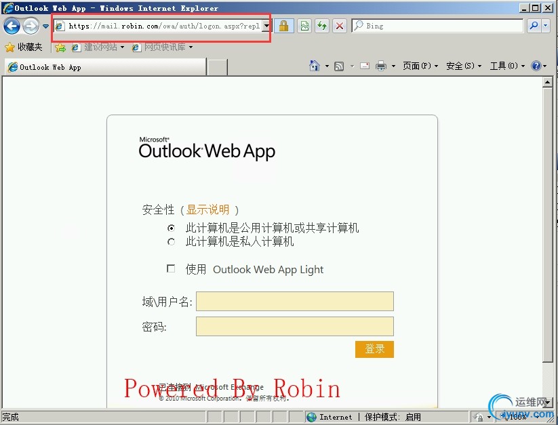Click the scrollbar up arrow
The image size is (558, 425).
click(x=548, y=82)
